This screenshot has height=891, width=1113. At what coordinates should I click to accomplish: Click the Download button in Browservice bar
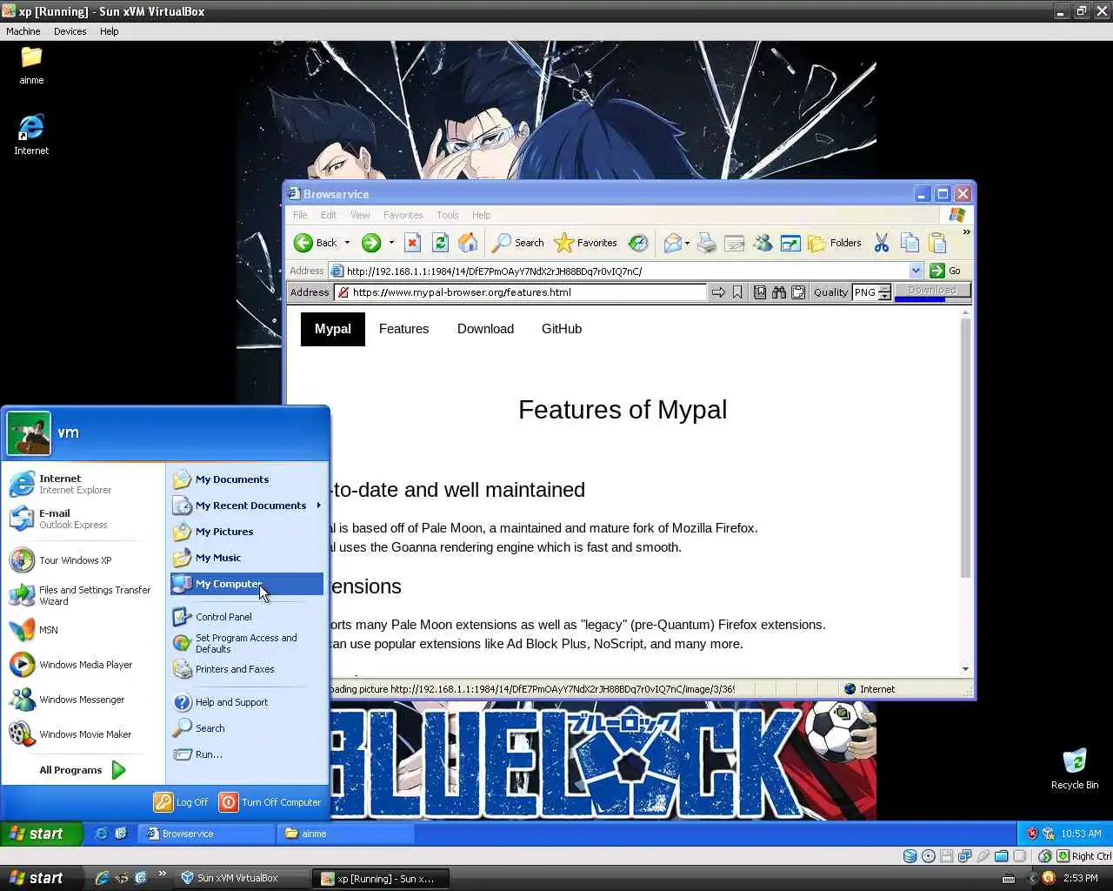point(932,291)
